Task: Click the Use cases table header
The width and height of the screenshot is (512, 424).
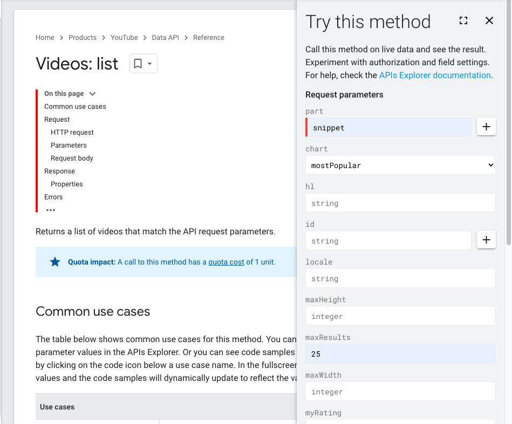Action: (57, 407)
